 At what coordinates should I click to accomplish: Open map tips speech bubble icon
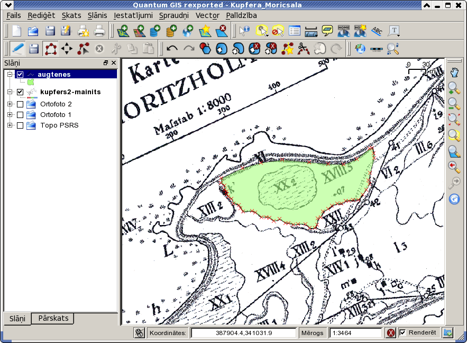pyautogui.click(x=327, y=31)
